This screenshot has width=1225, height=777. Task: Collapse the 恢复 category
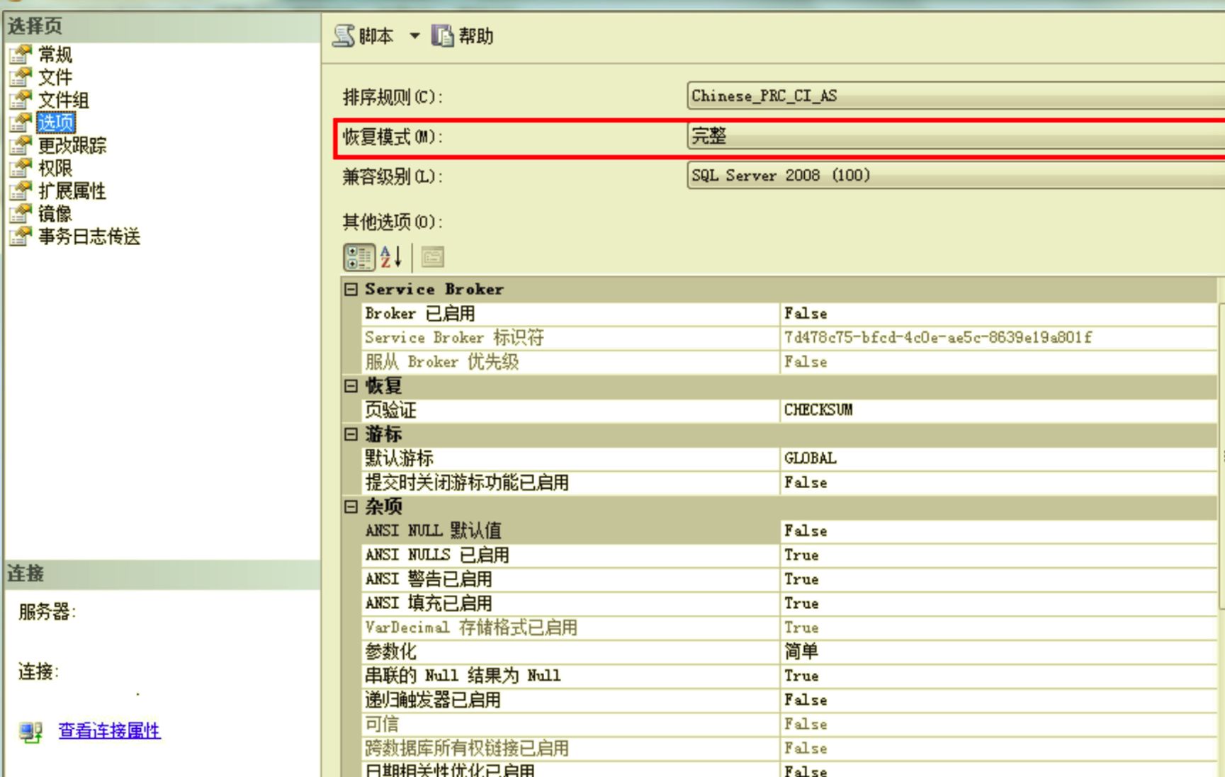(x=351, y=386)
